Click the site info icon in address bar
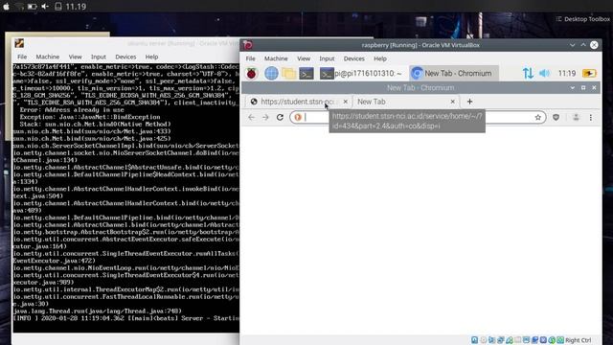Viewport: 613px width, 345px height. [x=298, y=117]
